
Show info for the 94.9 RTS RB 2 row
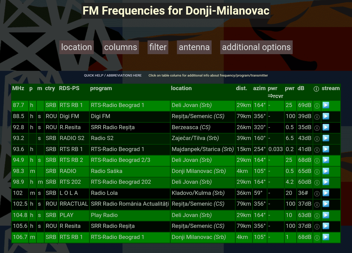click(317, 161)
